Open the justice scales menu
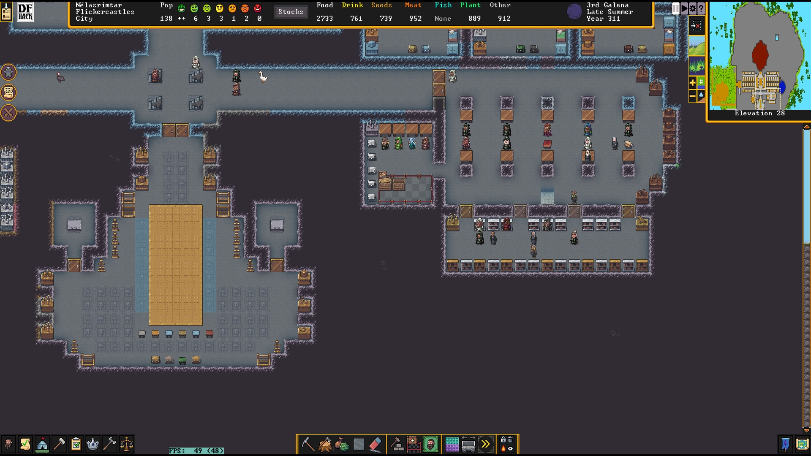The image size is (811, 456). (x=126, y=444)
